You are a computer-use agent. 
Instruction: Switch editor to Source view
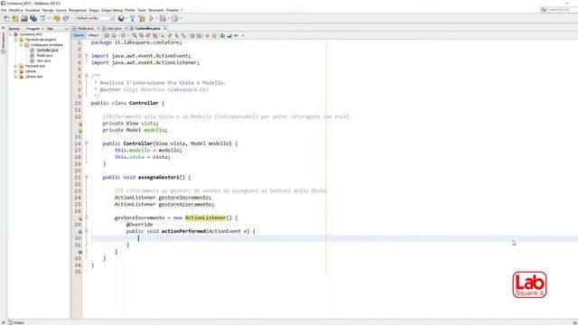79,35
